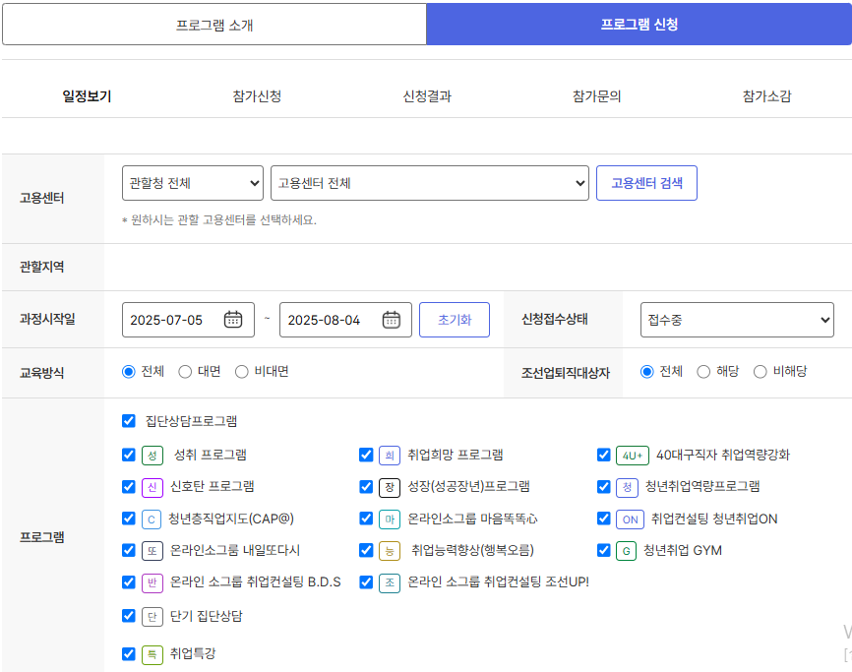Open the end date calendar picker icon
This screenshot has height=672, width=852.
[x=392, y=320]
